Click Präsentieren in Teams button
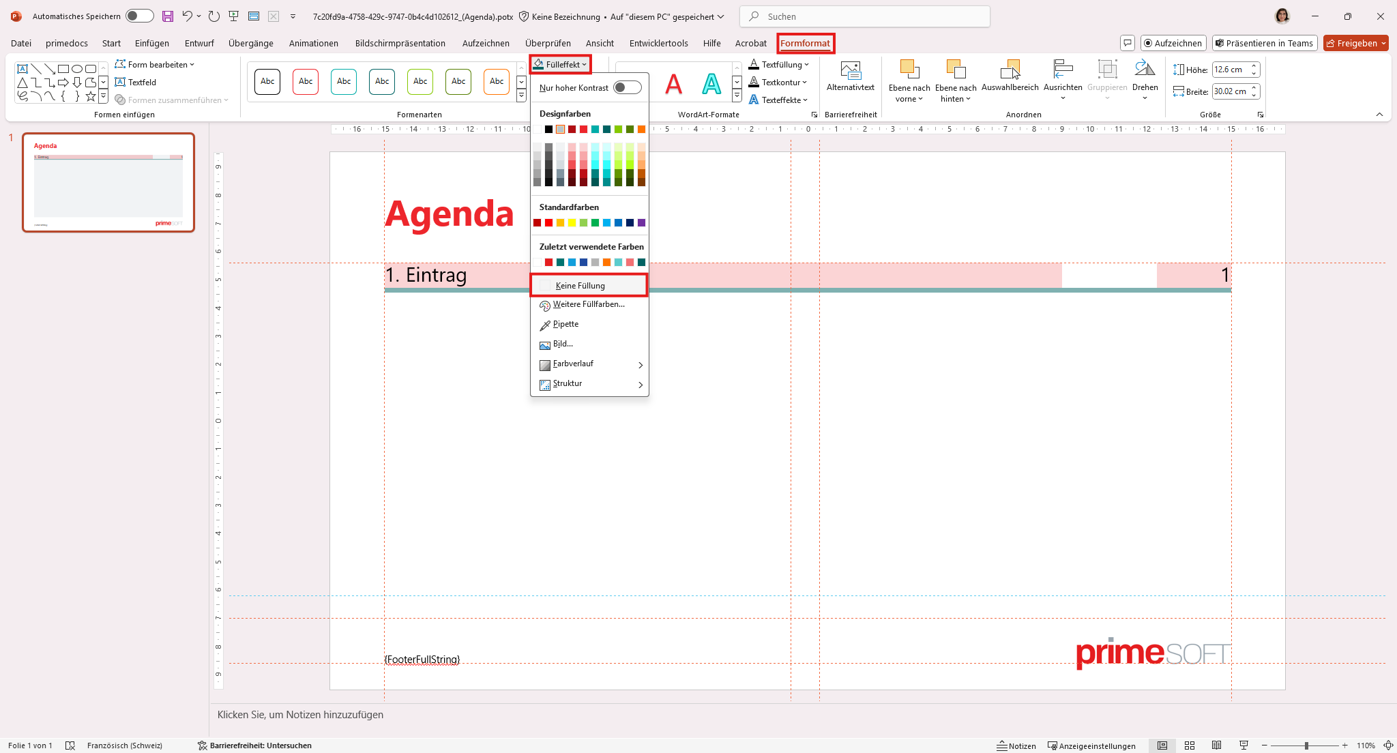The image size is (1397, 753). (x=1265, y=43)
